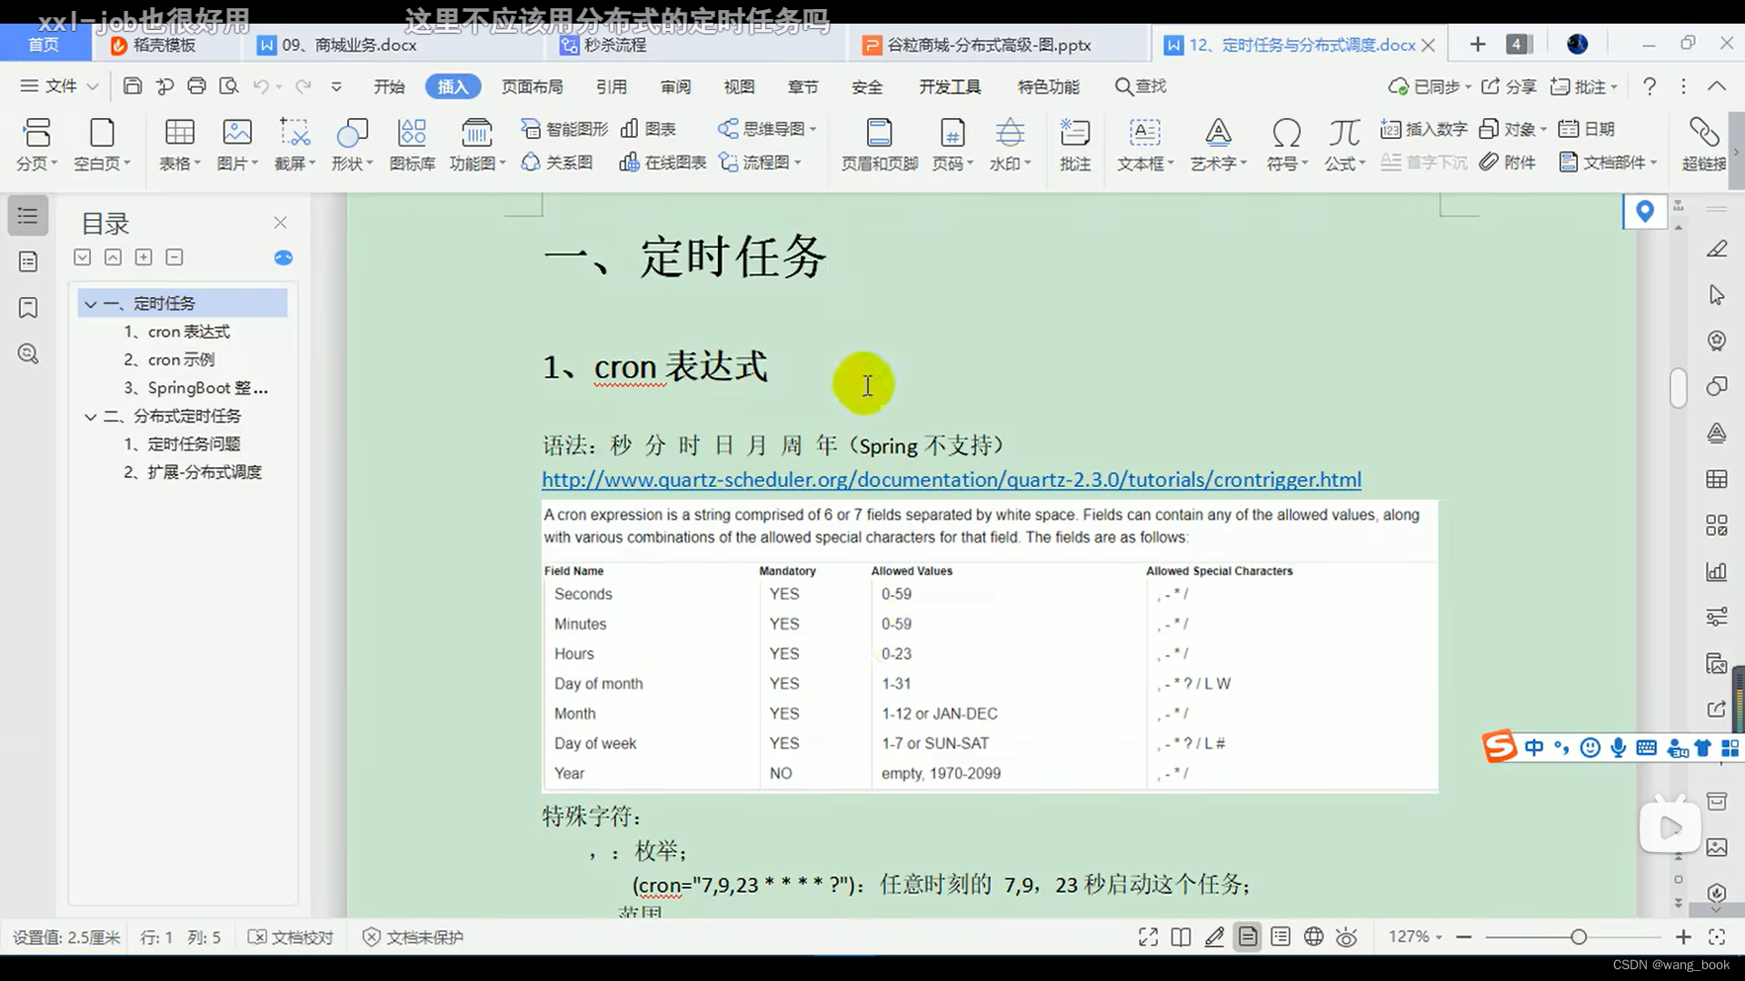Open the find/search icon in left sidebar
Image resolution: width=1745 pixels, height=981 pixels.
tap(28, 354)
